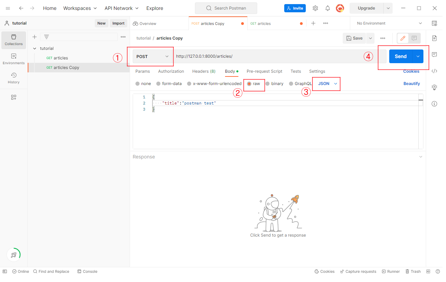Screen dimensions: 446x282
Task: Open the Save options dropdown arrow
Action: click(x=370, y=38)
